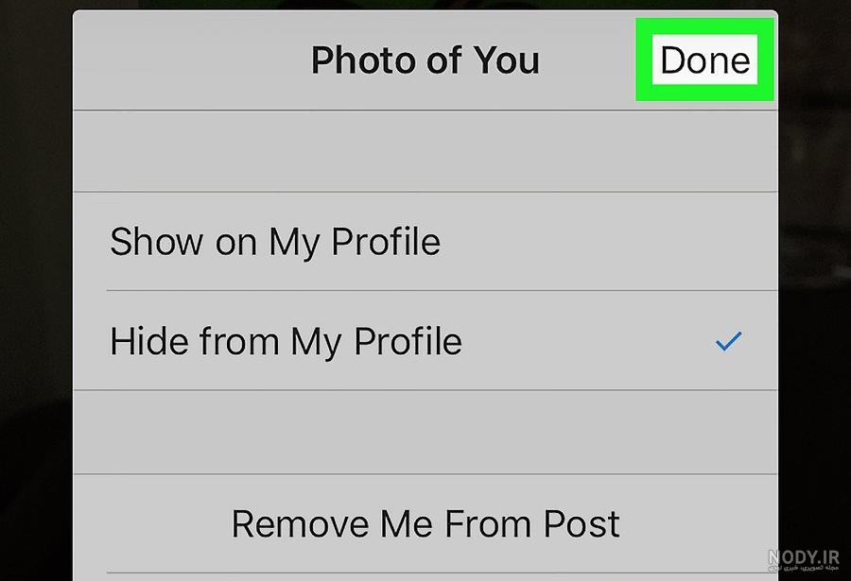Click the word Profile in Show on My Profile
Image resolution: width=851 pixels, height=581 pixels.
pos(386,242)
